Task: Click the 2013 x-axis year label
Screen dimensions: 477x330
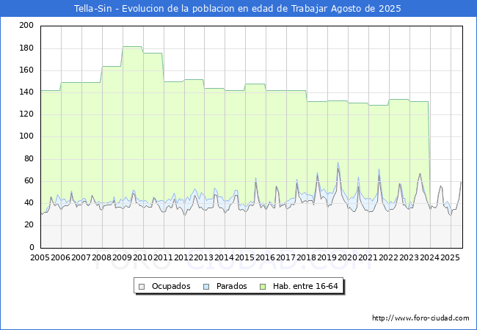Action: [x=203, y=257]
